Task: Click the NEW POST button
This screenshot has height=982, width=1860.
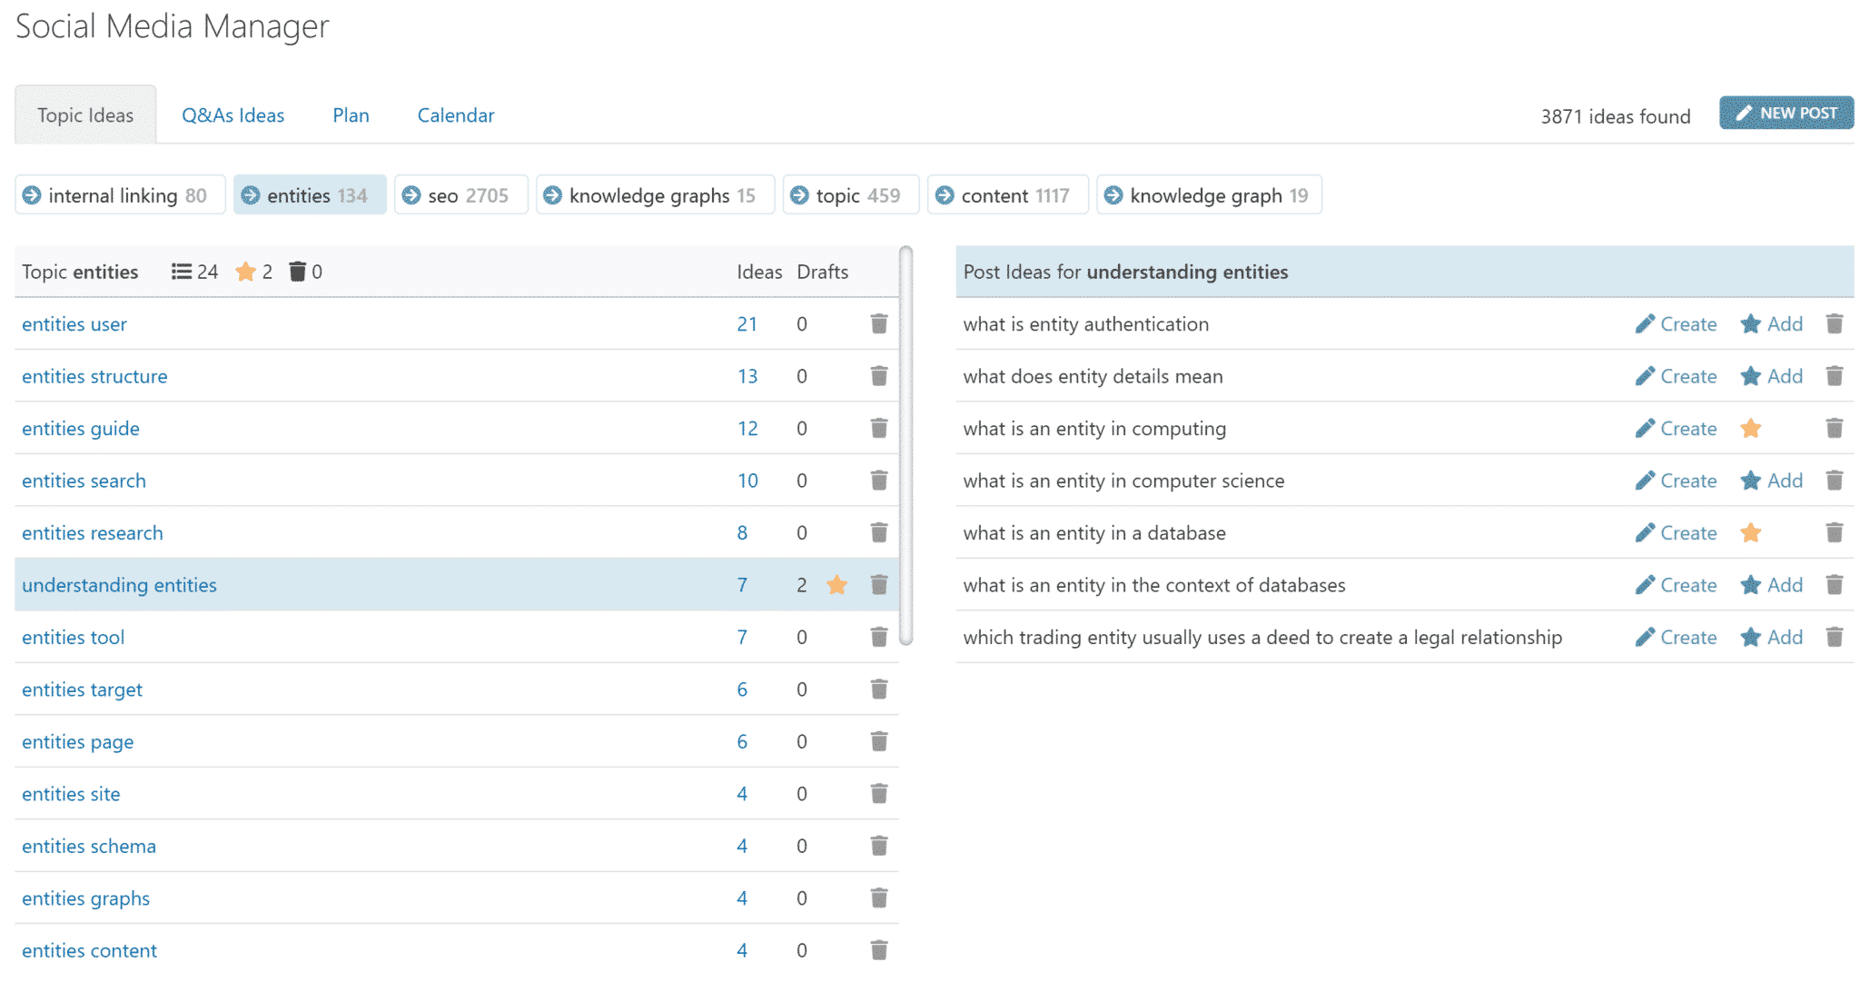Action: click(1786, 114)
